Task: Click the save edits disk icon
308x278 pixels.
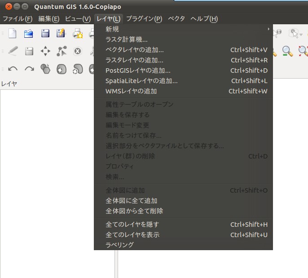Action: (x=29, y=51)
